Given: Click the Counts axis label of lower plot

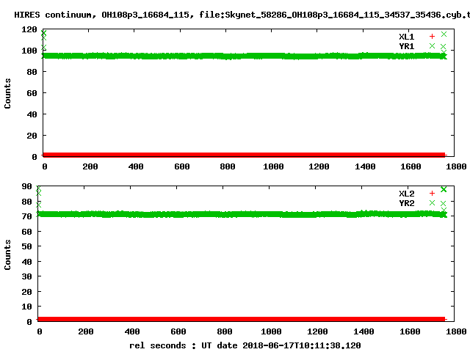Looking at the screenshot, I should click(7, 254).
